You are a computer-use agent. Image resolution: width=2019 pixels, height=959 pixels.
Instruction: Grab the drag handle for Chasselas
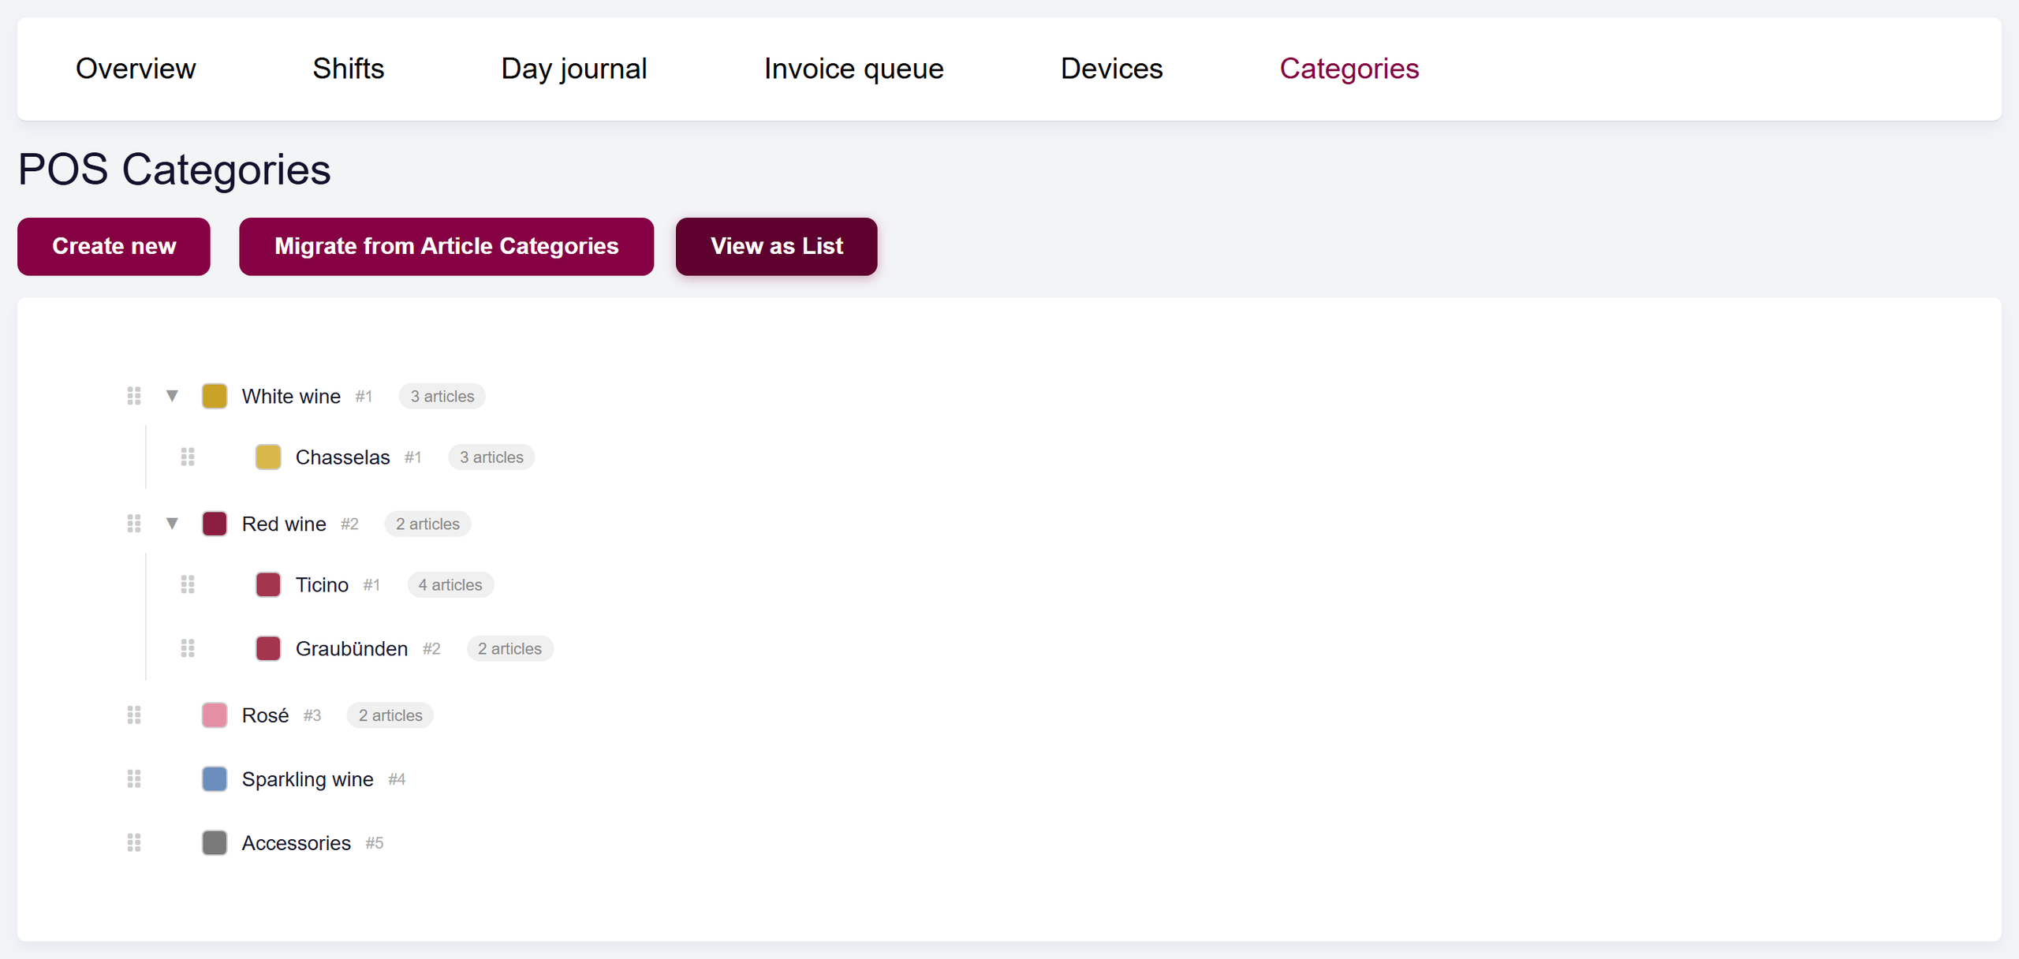[188, 457]
